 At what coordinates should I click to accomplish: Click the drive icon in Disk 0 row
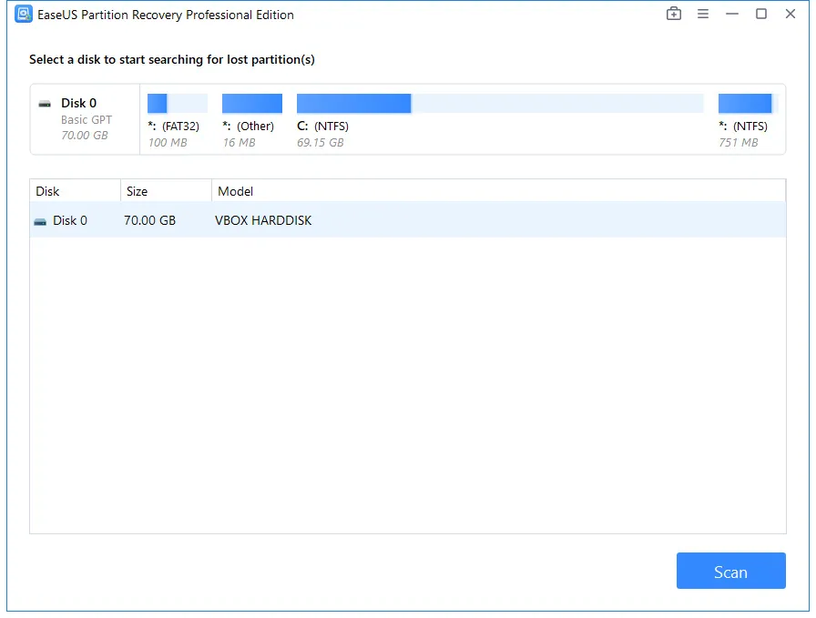[40, 221]
